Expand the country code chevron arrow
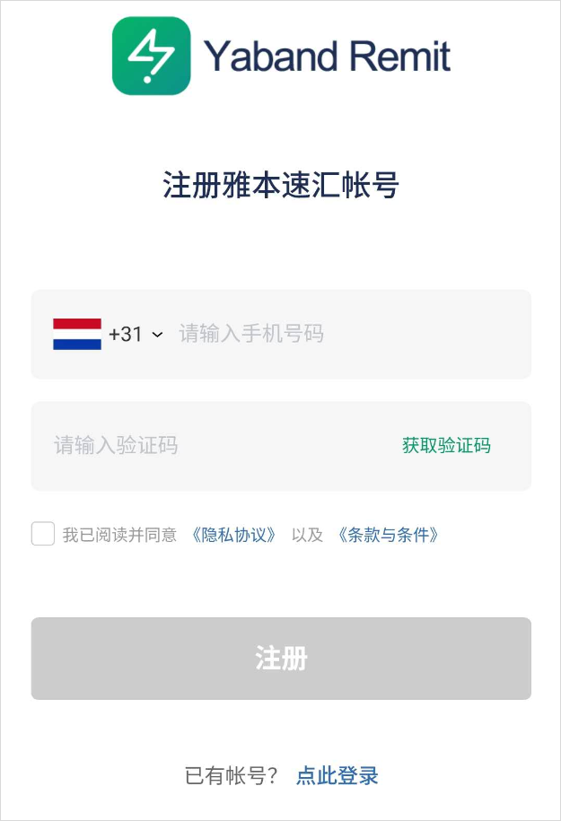 pos(158,335)
